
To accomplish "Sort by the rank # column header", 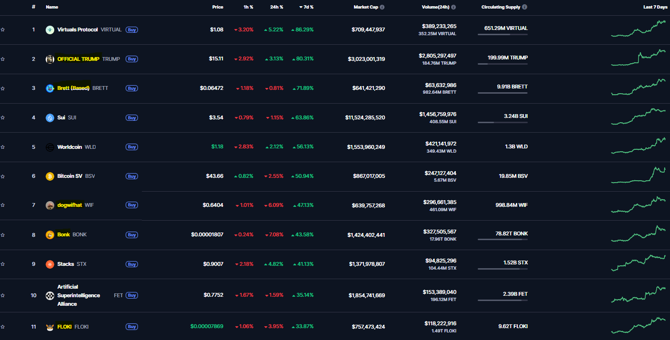I will click(33, 7).
